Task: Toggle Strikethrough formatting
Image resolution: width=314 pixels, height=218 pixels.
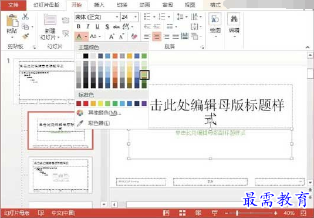Action: point(117,26)
